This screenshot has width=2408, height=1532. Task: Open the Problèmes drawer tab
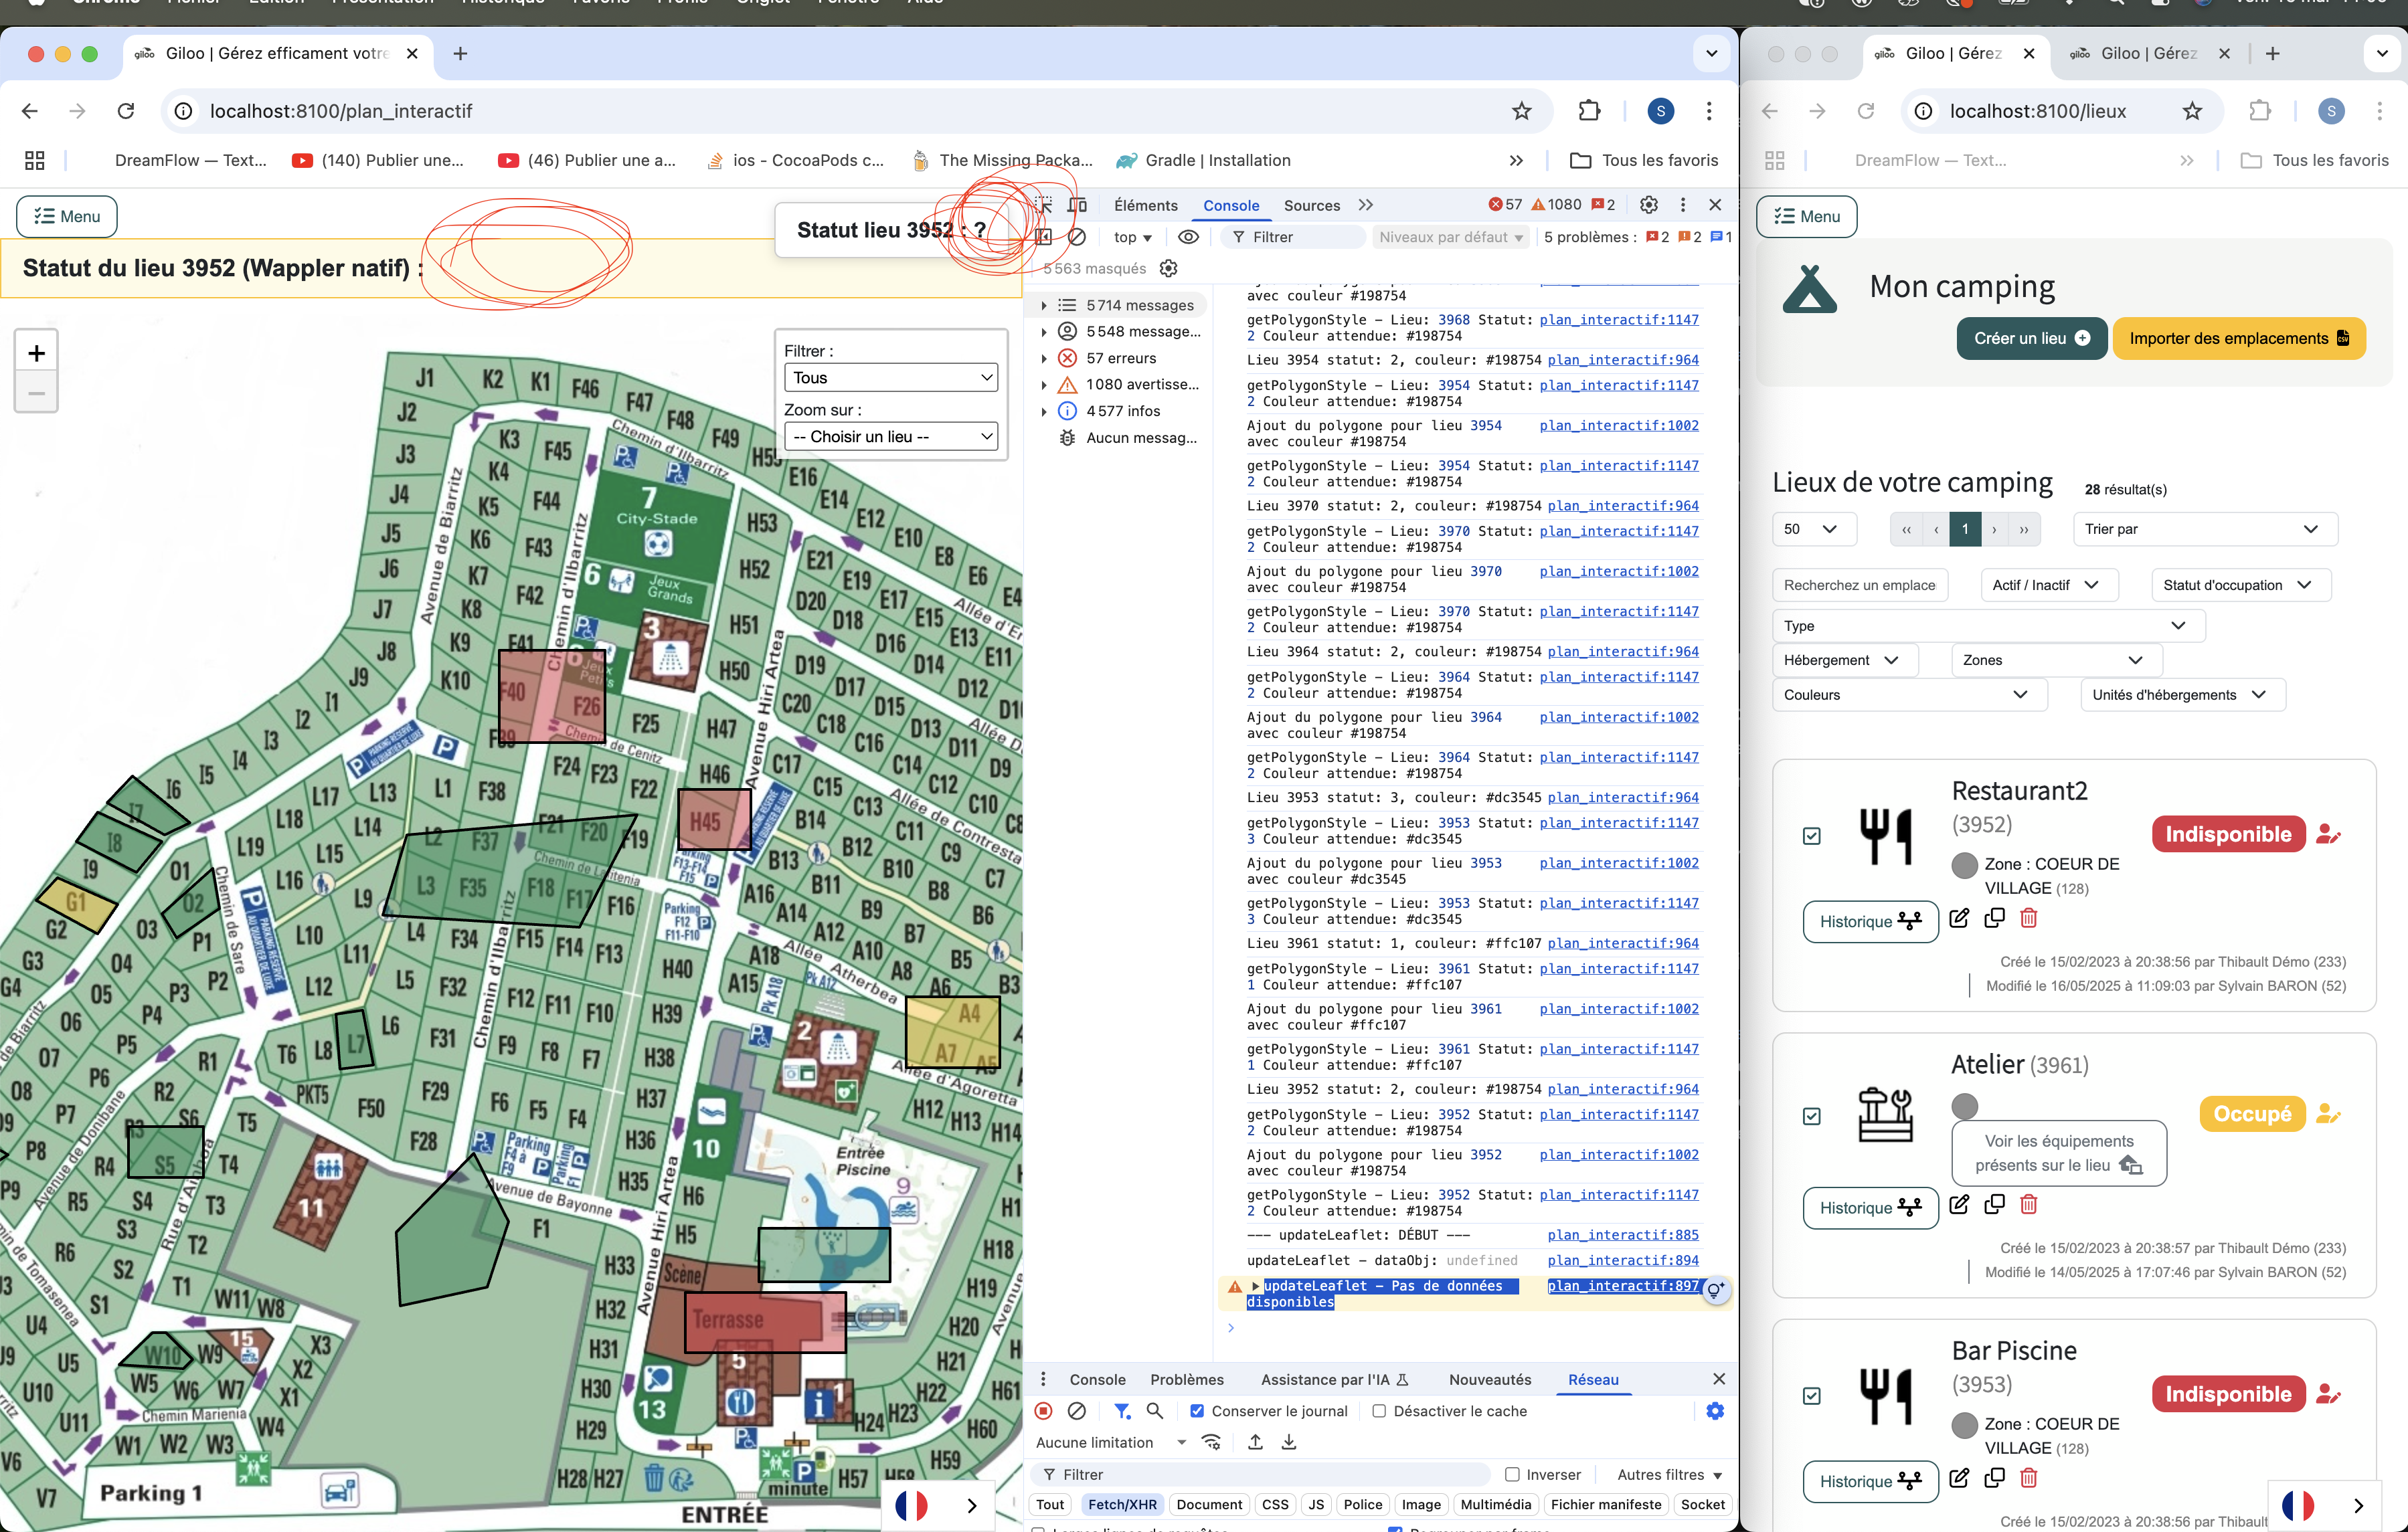(x=1186, y=1379)
